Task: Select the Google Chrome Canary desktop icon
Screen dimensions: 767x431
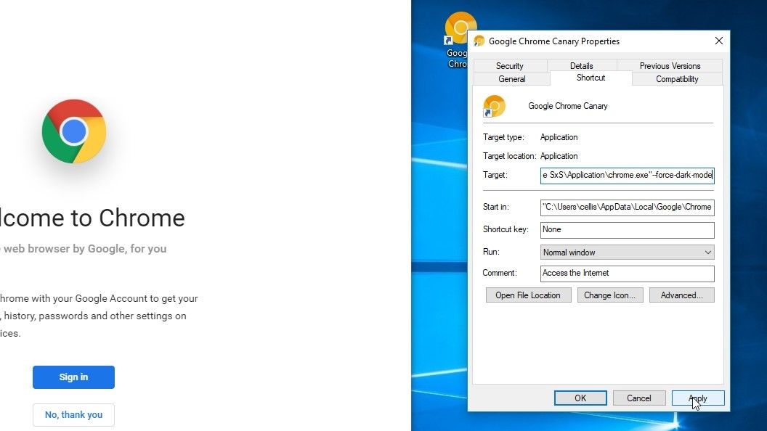Action: pos(461,25)
